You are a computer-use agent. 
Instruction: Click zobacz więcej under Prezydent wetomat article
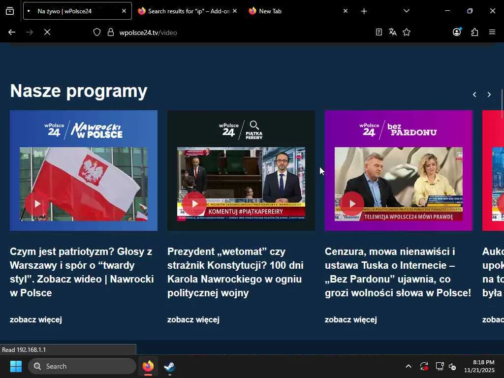tap(193, 319)
